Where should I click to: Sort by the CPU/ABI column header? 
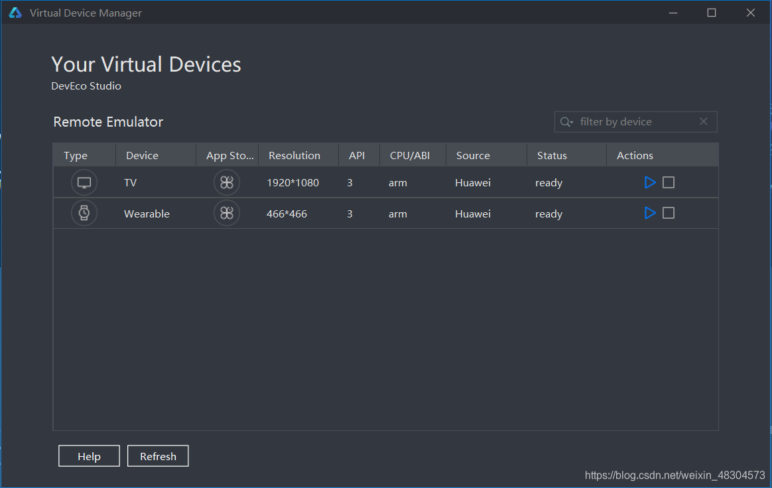tap(413, 155)
